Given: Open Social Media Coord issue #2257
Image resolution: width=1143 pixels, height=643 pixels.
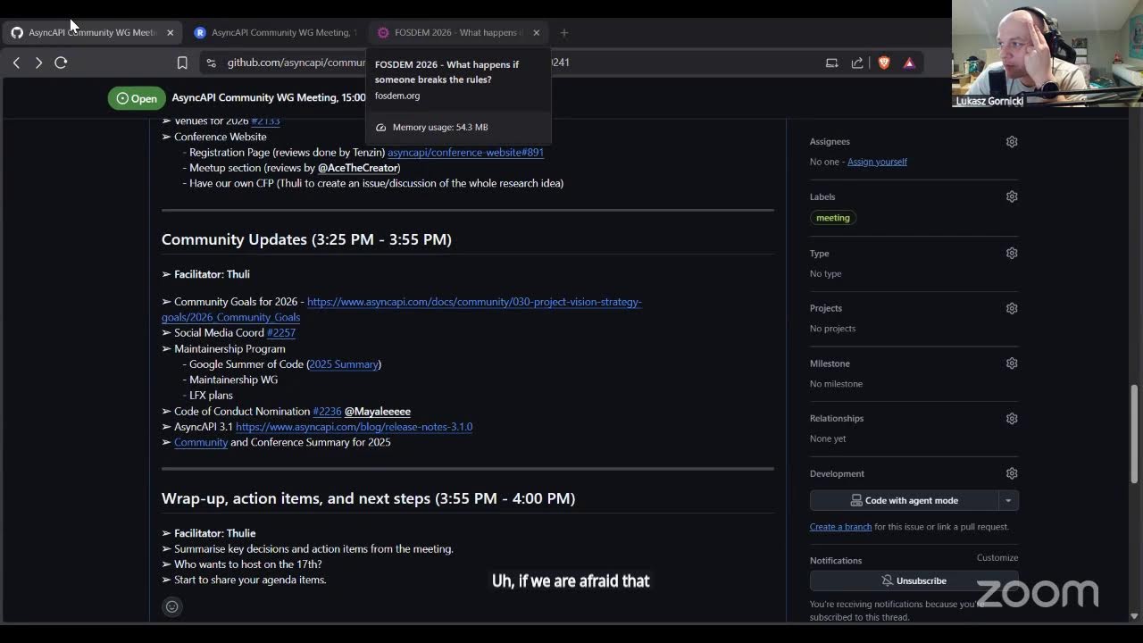Looking at the screenshot, I should (x=281, y=333).
